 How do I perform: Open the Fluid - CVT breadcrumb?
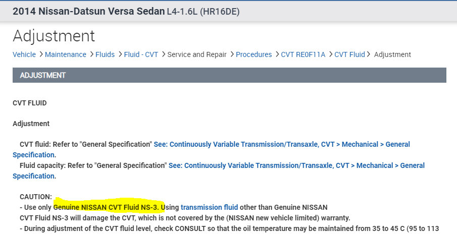tap(141, 54)
